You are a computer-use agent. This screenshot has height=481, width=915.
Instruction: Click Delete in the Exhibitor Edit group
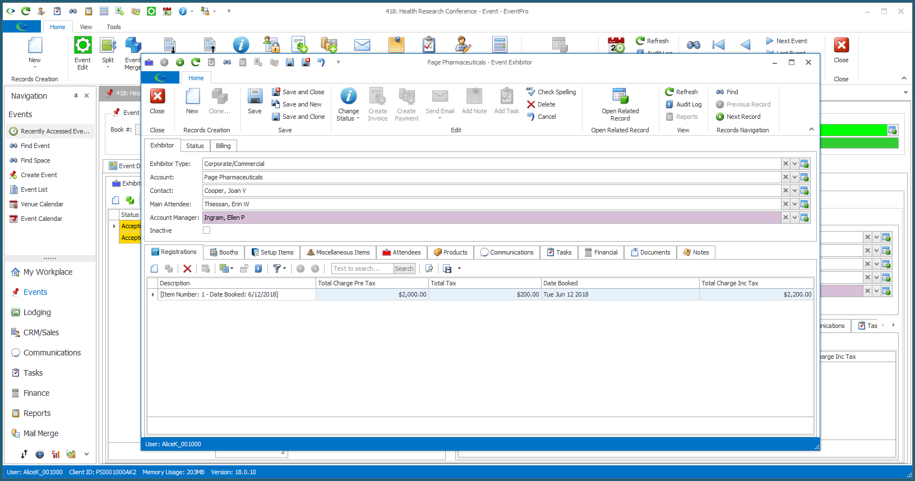[541, 104]
